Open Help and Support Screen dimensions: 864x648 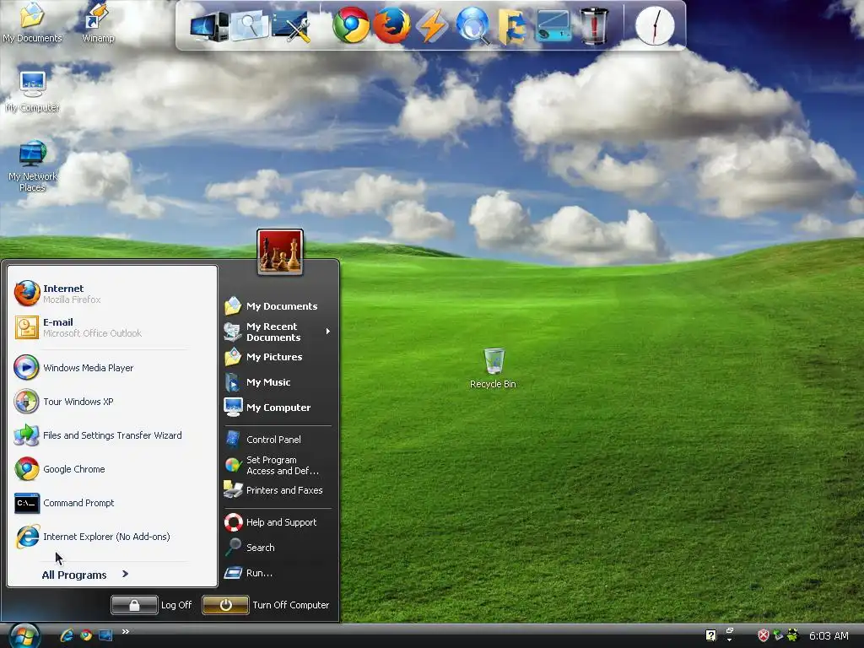278,521
